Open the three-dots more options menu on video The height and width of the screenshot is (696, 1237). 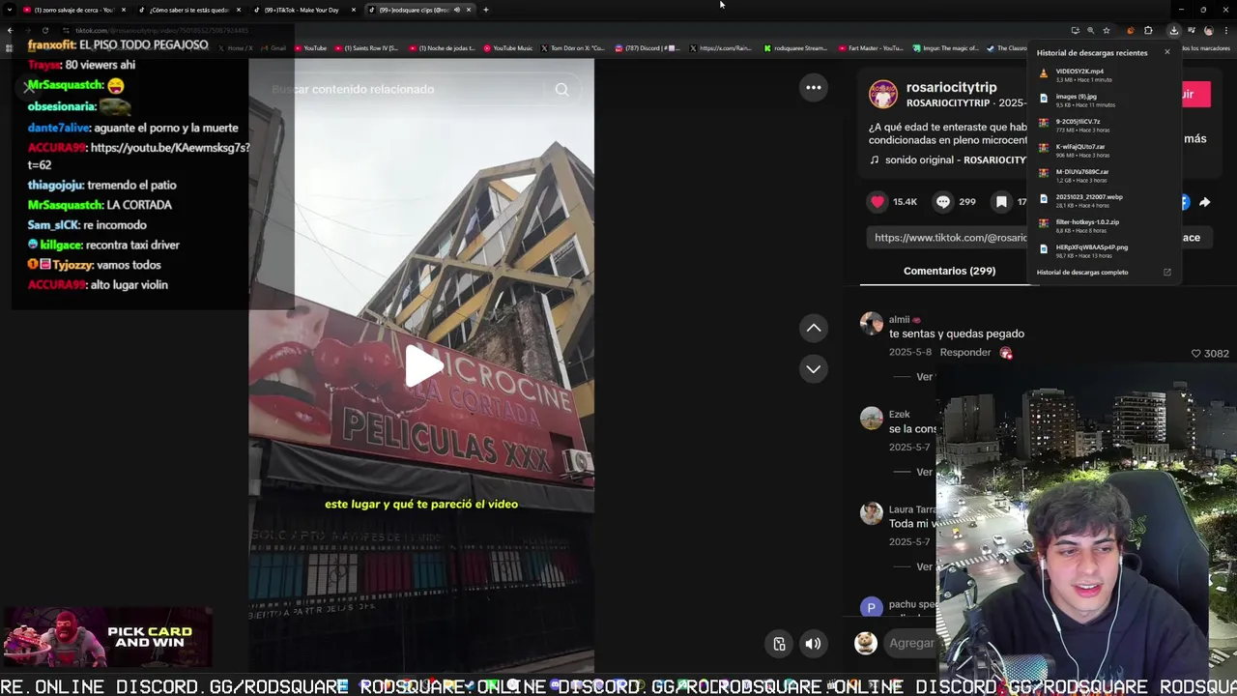(x=814, y=88)
